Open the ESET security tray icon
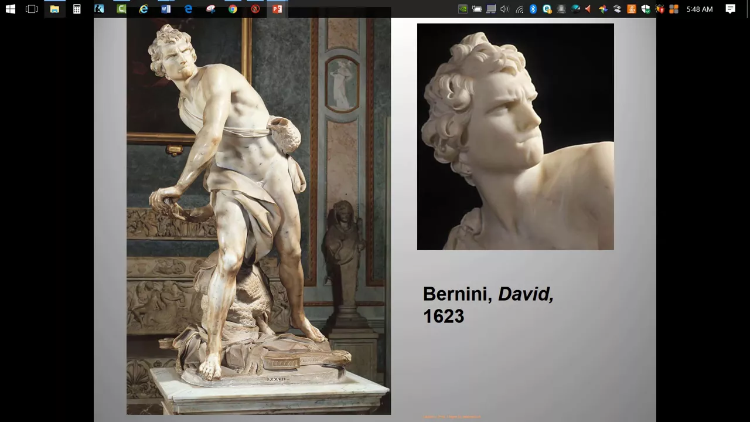This screenshot has height=422, width=750. (x=547, y=9)
